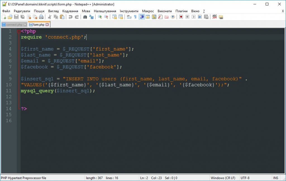
Task: Paste with the clipboard icon
Action: pyautogui.click(x=62, y=17)
